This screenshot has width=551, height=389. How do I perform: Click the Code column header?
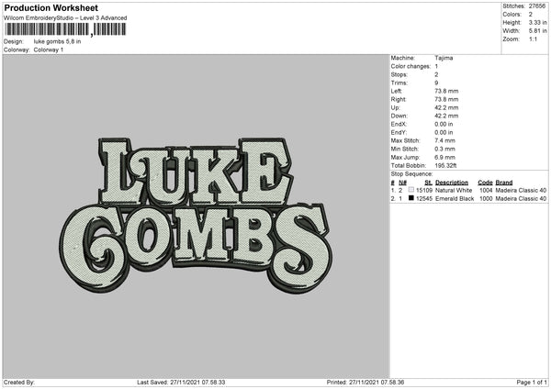tap(485, 183)
